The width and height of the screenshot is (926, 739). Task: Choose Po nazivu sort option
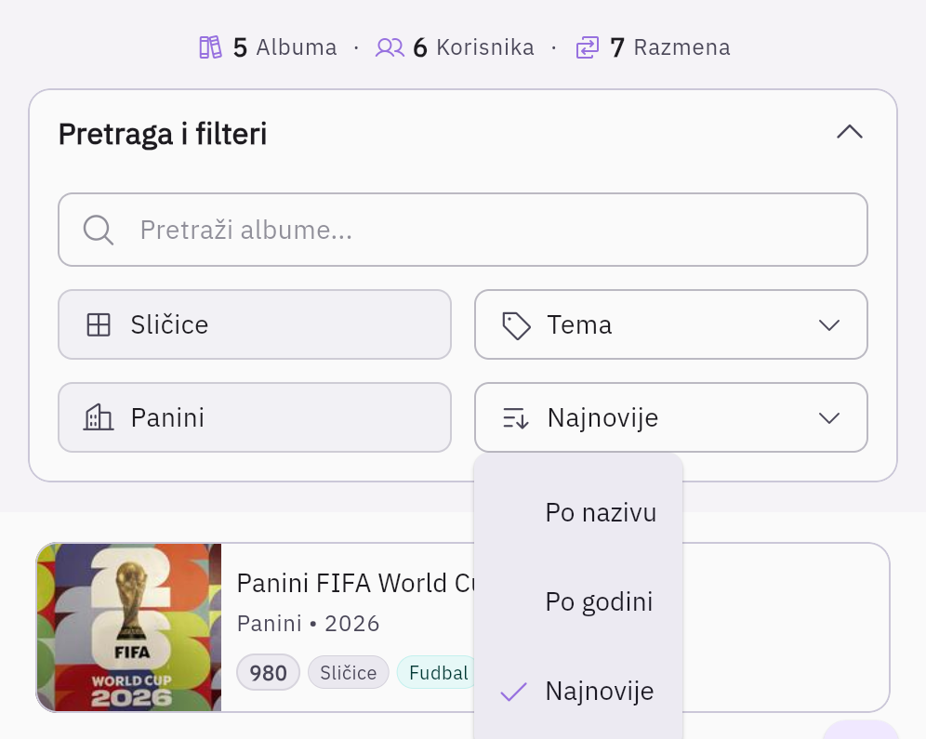578,512
